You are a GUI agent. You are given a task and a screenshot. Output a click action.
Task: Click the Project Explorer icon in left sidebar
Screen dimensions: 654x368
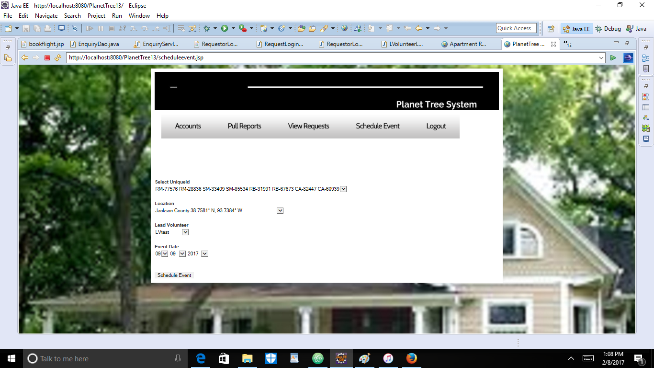[8, 58]
